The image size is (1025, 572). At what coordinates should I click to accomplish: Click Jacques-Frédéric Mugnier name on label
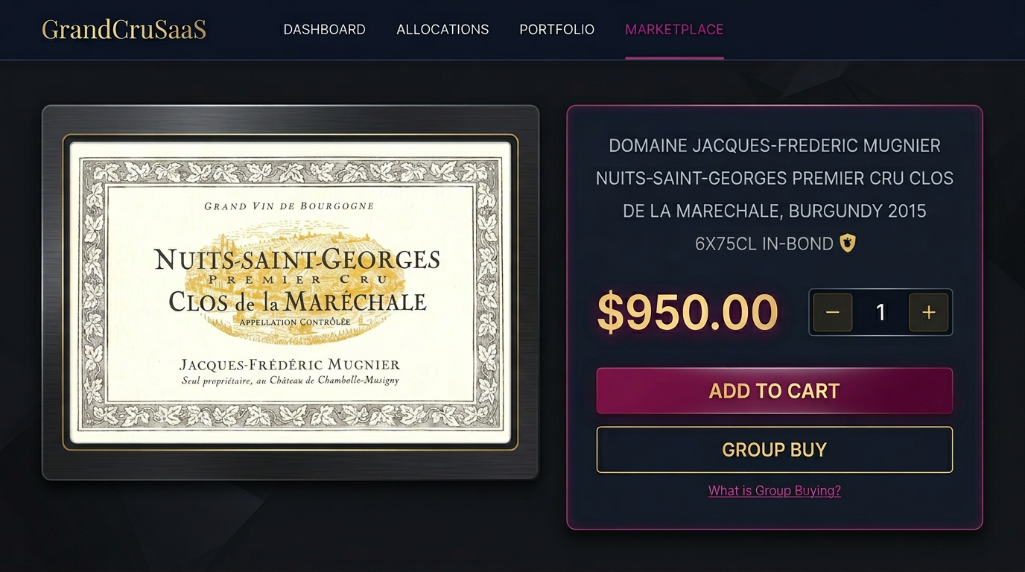[x=290, y=365]
